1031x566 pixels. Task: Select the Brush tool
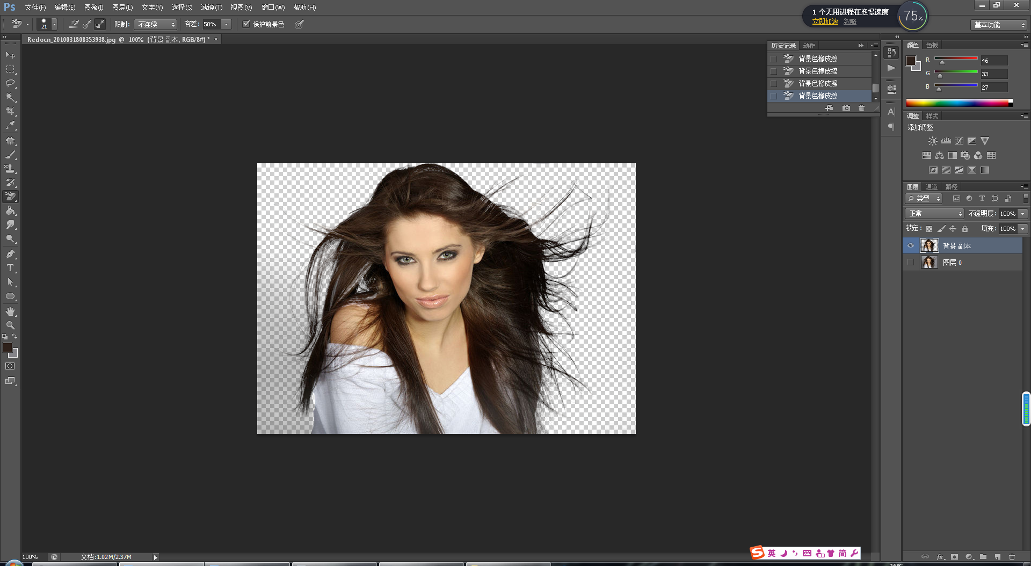tap(10, 155)
